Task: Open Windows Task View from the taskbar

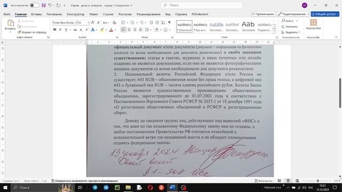Action: tap(80, 187)
